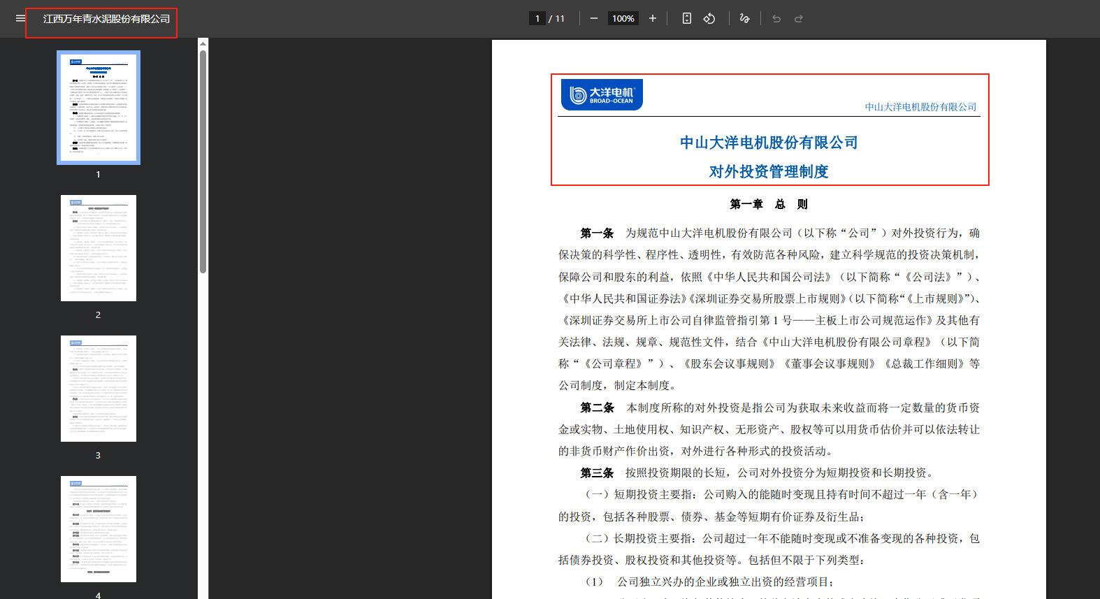Viewport: 1100px width, 599px height.
Task: Click the line starting （二）长期投资主要指
Action: pyautogui.click(x=781, y=538)
